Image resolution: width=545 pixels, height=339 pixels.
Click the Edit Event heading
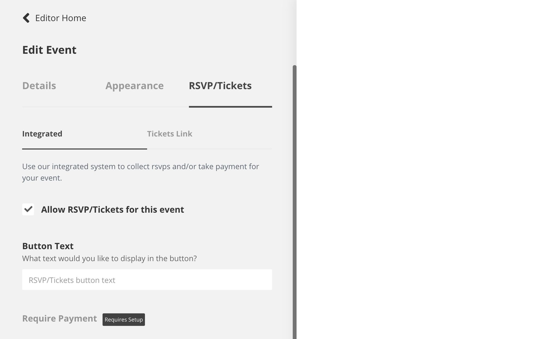[49, 50]
